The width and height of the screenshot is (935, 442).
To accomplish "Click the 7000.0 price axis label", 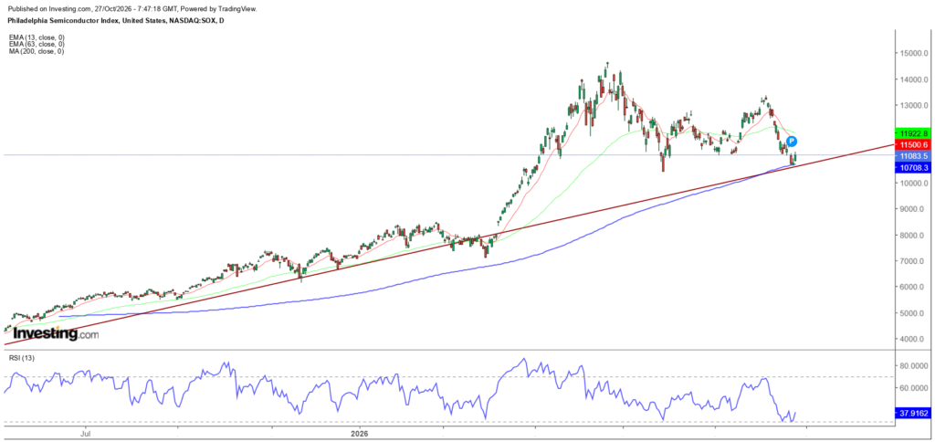I will pos(913,261).
